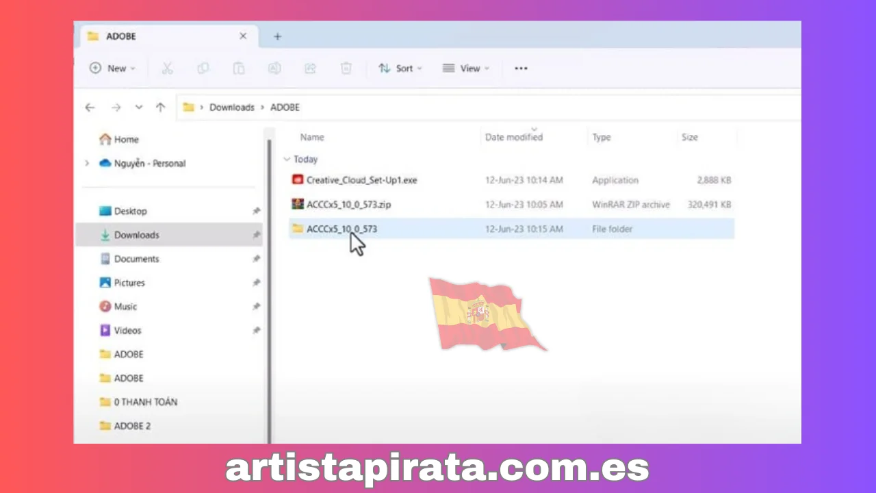The width and height of the screenshot is (876, 493).
Task: Click the 320,491 KB size value
Action: pos(710,205)
